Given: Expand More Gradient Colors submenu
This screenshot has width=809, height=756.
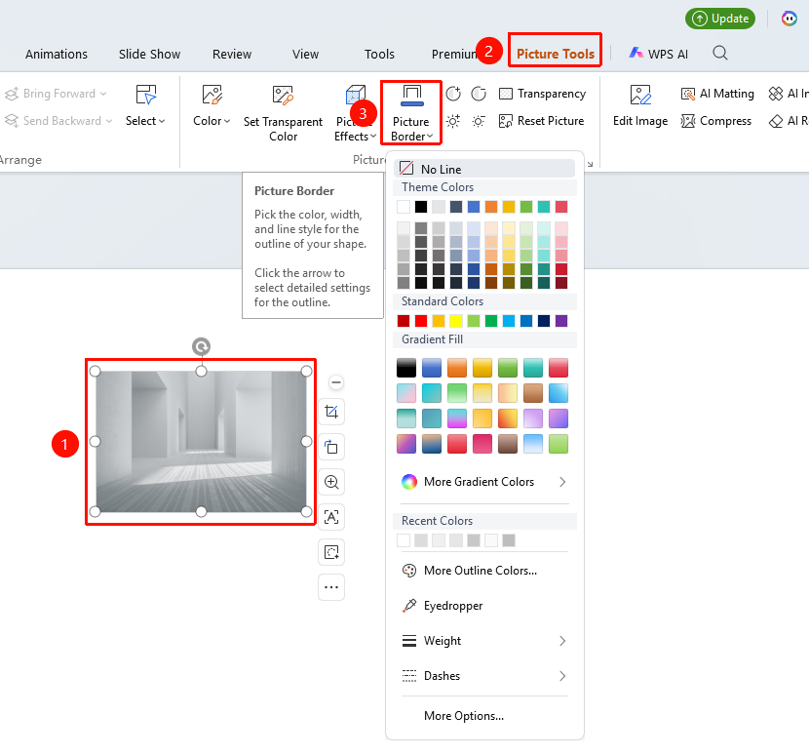Looking at the screenshot, I should pos(484,482).
